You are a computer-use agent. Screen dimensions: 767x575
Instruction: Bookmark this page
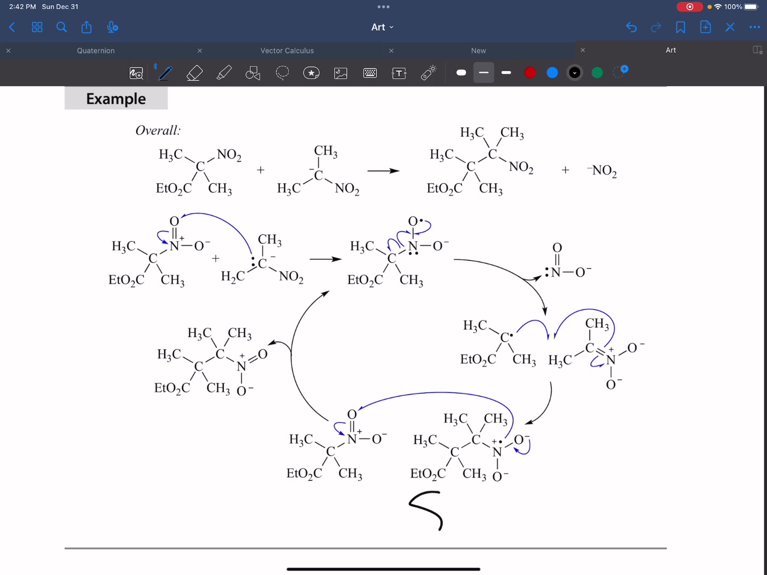pos(681,27)
